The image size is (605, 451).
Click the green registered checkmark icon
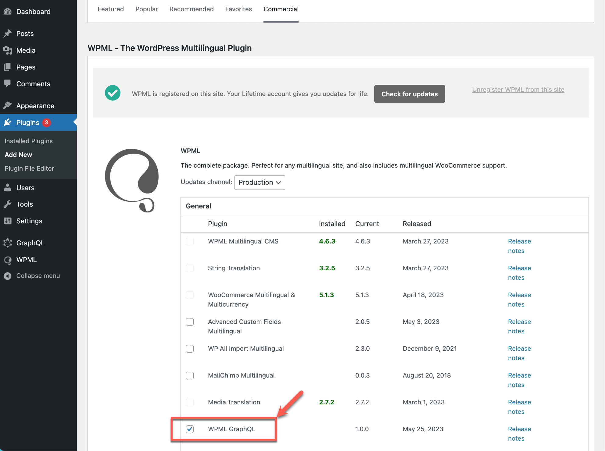click(113, 93)
